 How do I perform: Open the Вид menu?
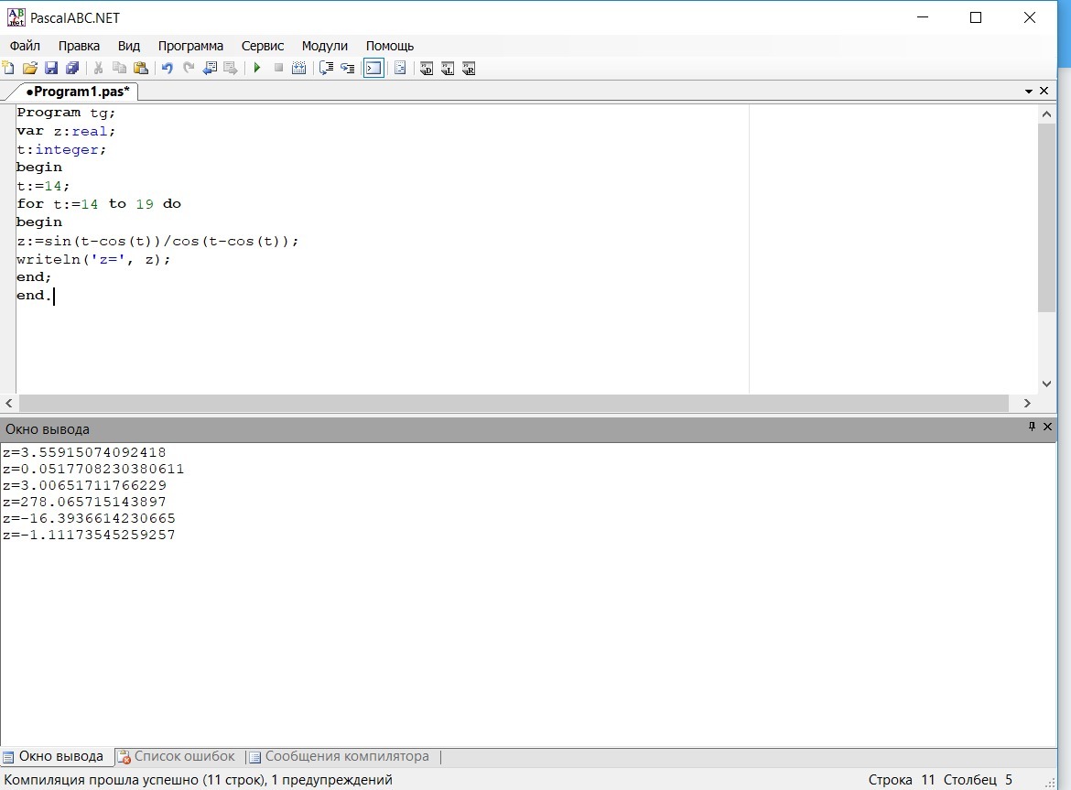click(128, 46)
